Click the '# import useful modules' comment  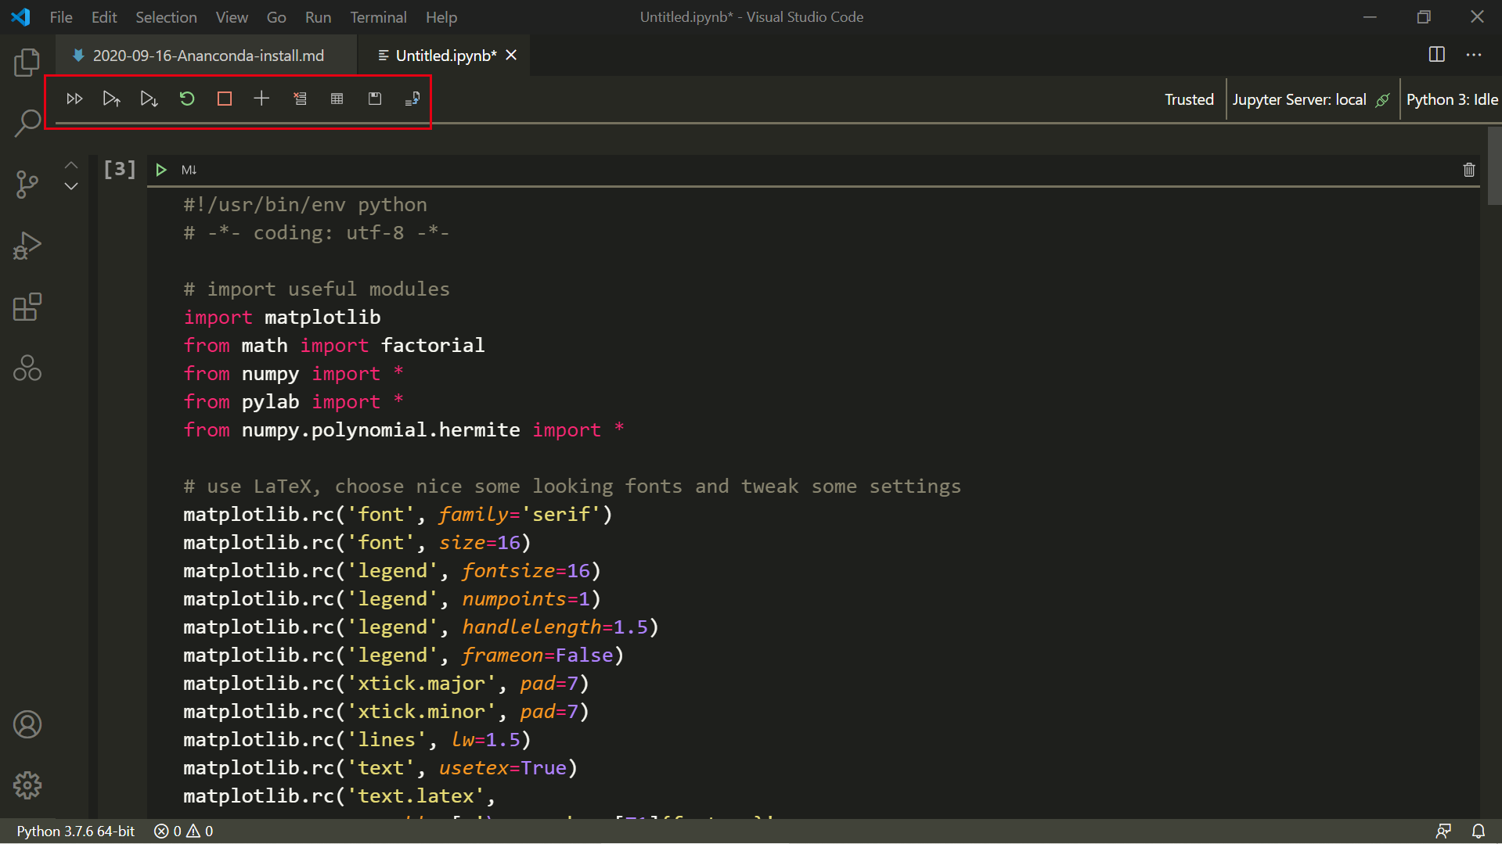coord(316,289)
